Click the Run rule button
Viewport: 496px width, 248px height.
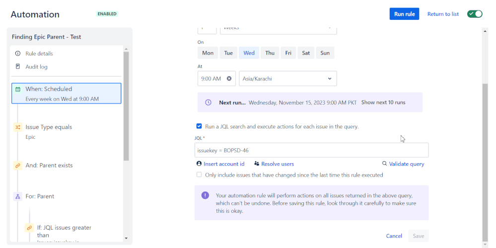click(404, 14)
